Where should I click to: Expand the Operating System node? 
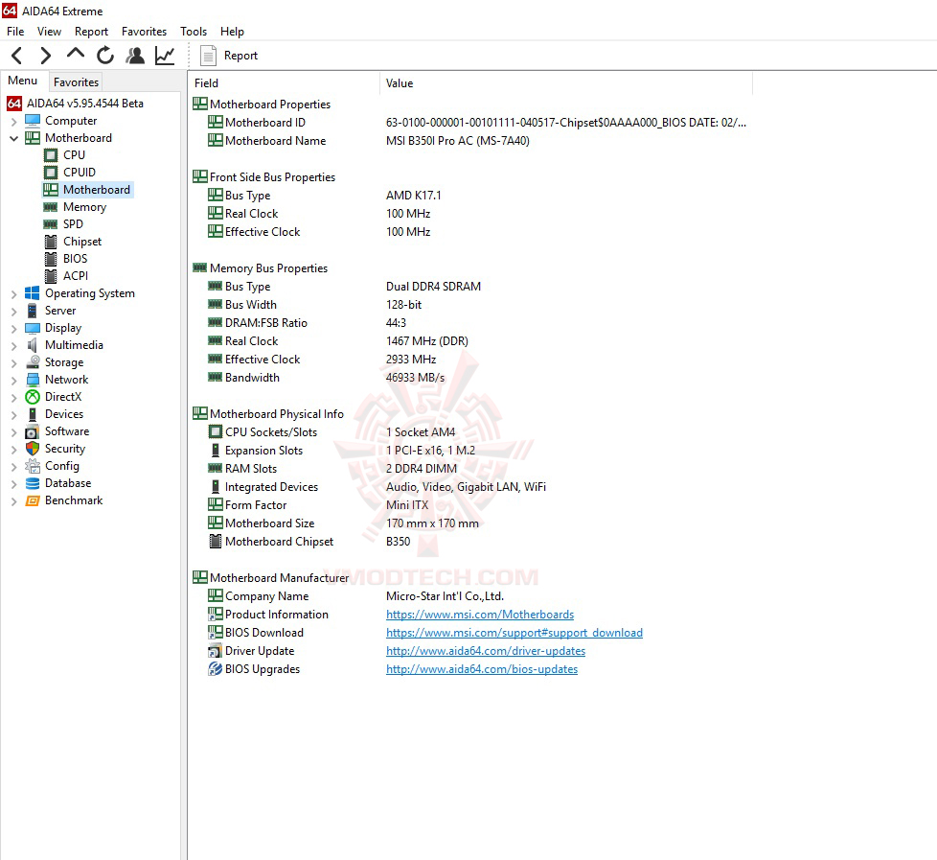(x=13, y=294)
